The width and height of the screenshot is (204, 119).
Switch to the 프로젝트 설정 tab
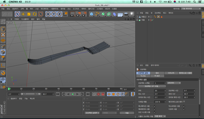pyautogui.click(x=143, y=73)
